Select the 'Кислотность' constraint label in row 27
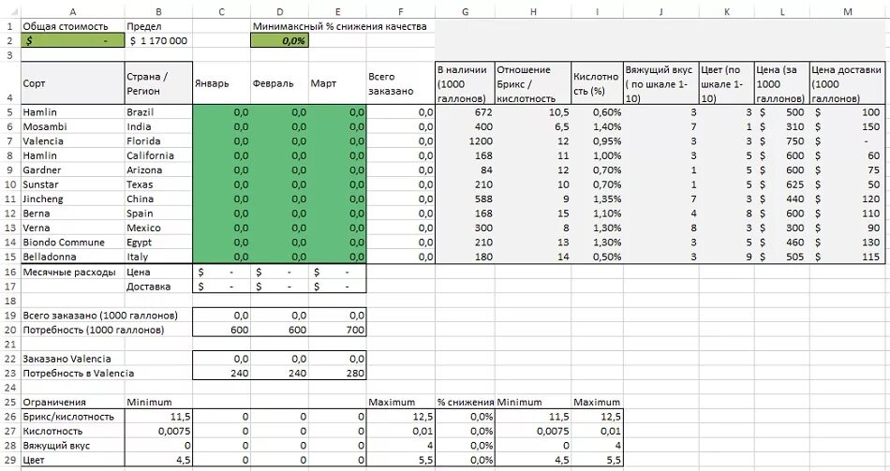 click(x=73, y=431)
